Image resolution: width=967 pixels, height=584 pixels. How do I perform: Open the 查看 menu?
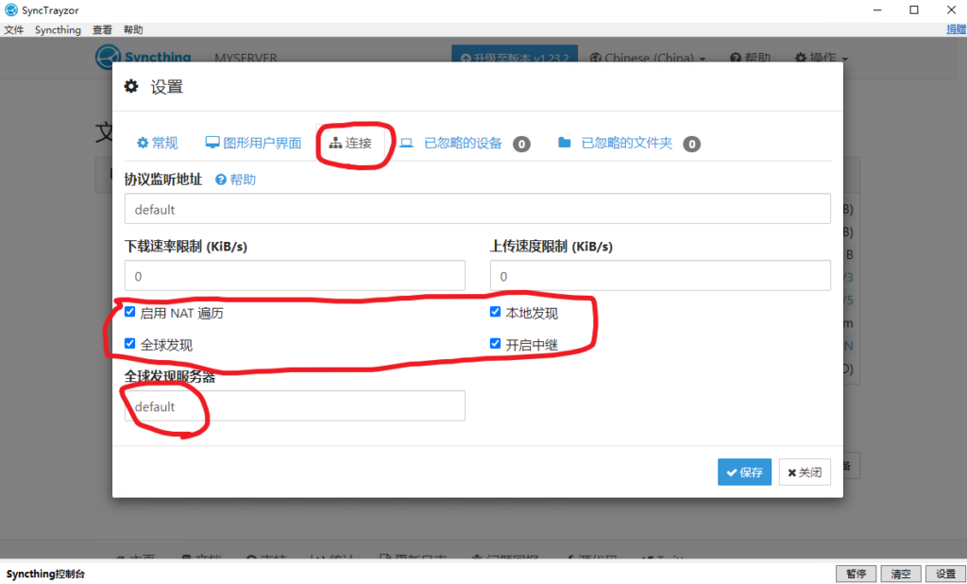click(x=102, y=29)
